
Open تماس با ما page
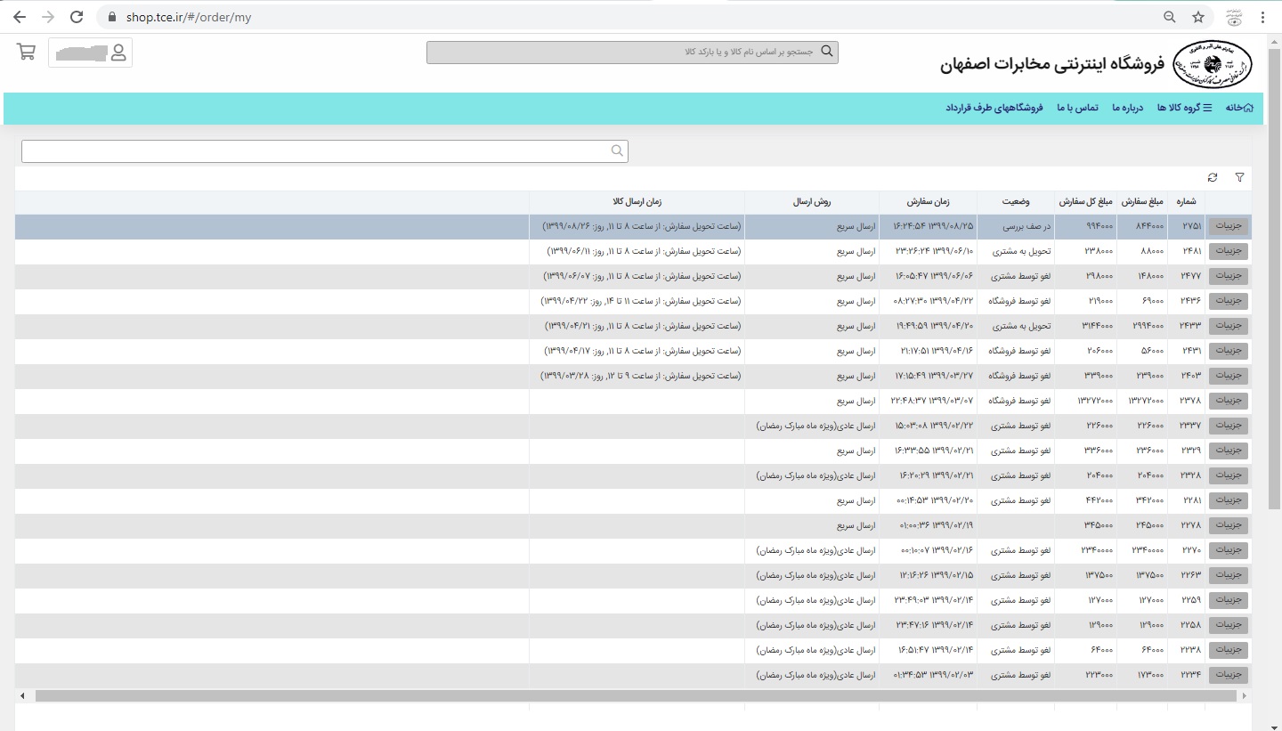pyautogui.click(x=1077, y=108)
